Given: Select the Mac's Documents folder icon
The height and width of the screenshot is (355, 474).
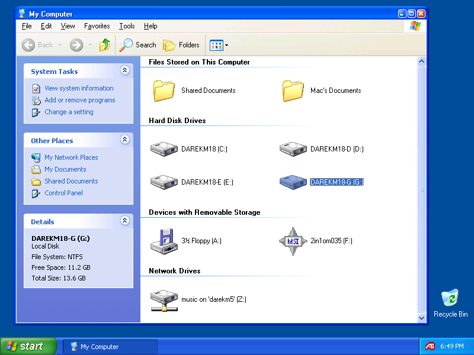Looking at the screenshot, I should (x=293, y=91).
